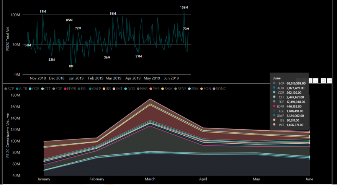337x185 pixels.
Task: Click the SONC legend marker dot
Action: click(x=214, y=89)
